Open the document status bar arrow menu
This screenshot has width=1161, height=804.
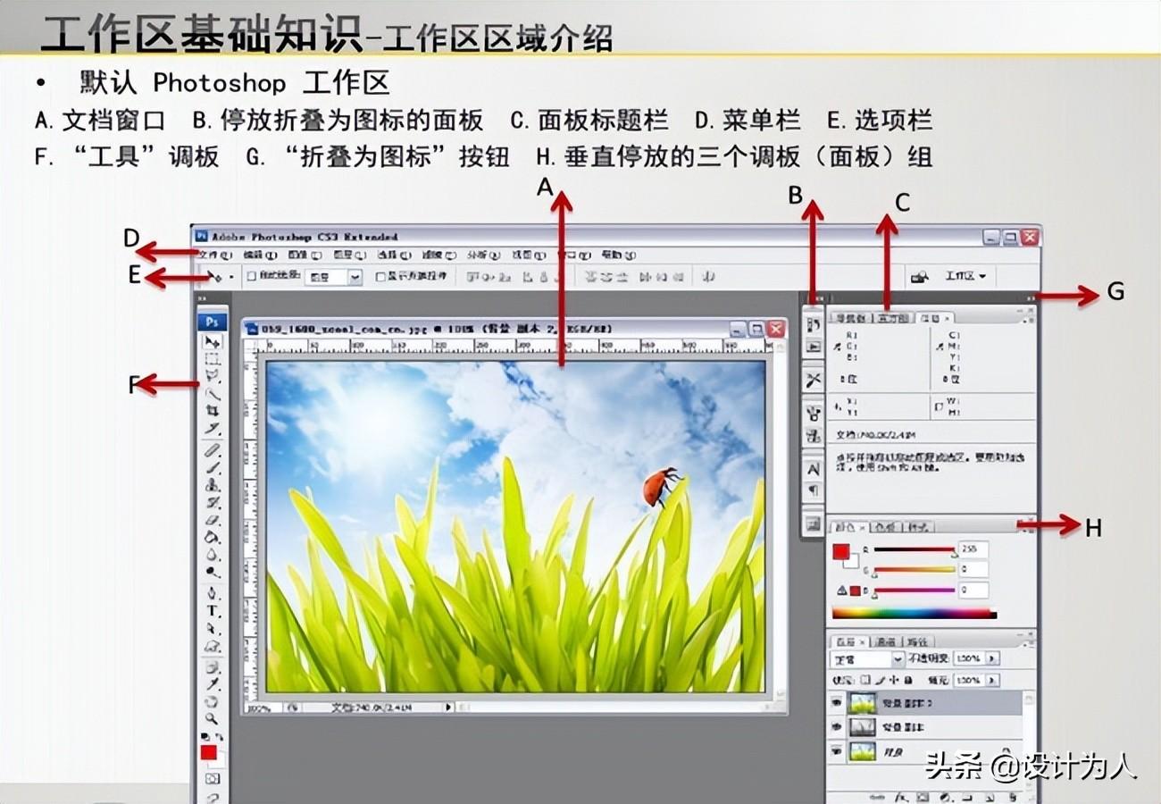tap(447, 708)
